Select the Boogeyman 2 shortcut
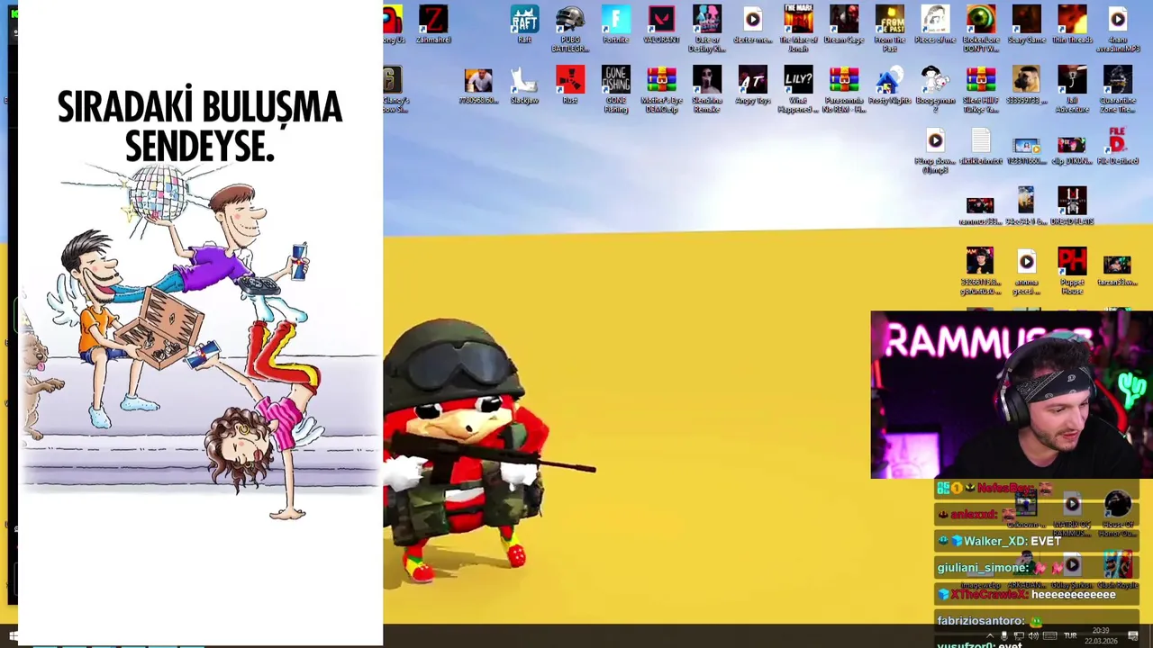Image resolution: width=1153 pixels, height=648 pixels. (935, 89)
